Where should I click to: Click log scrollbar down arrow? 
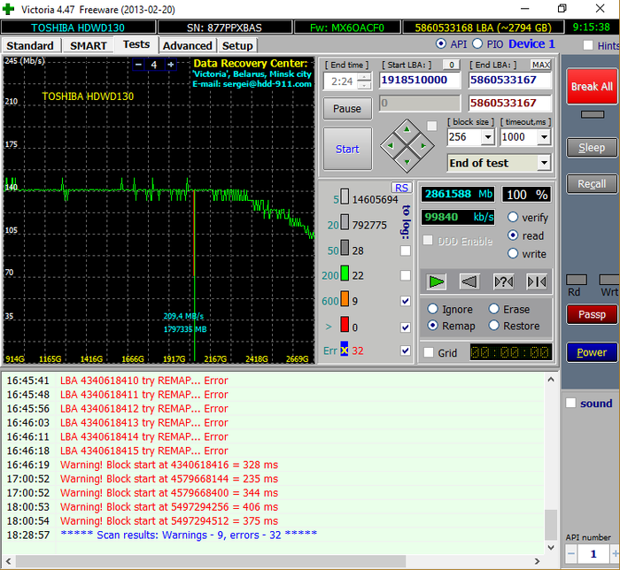click(550, 547)
